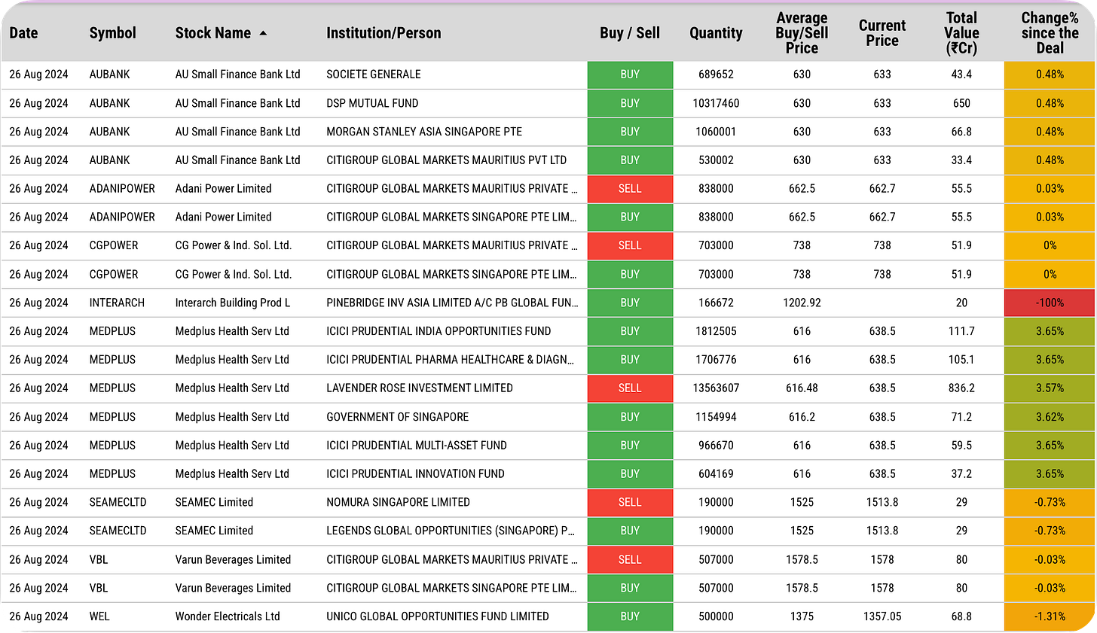Click the WEL symbol cell

coord(99,616)
